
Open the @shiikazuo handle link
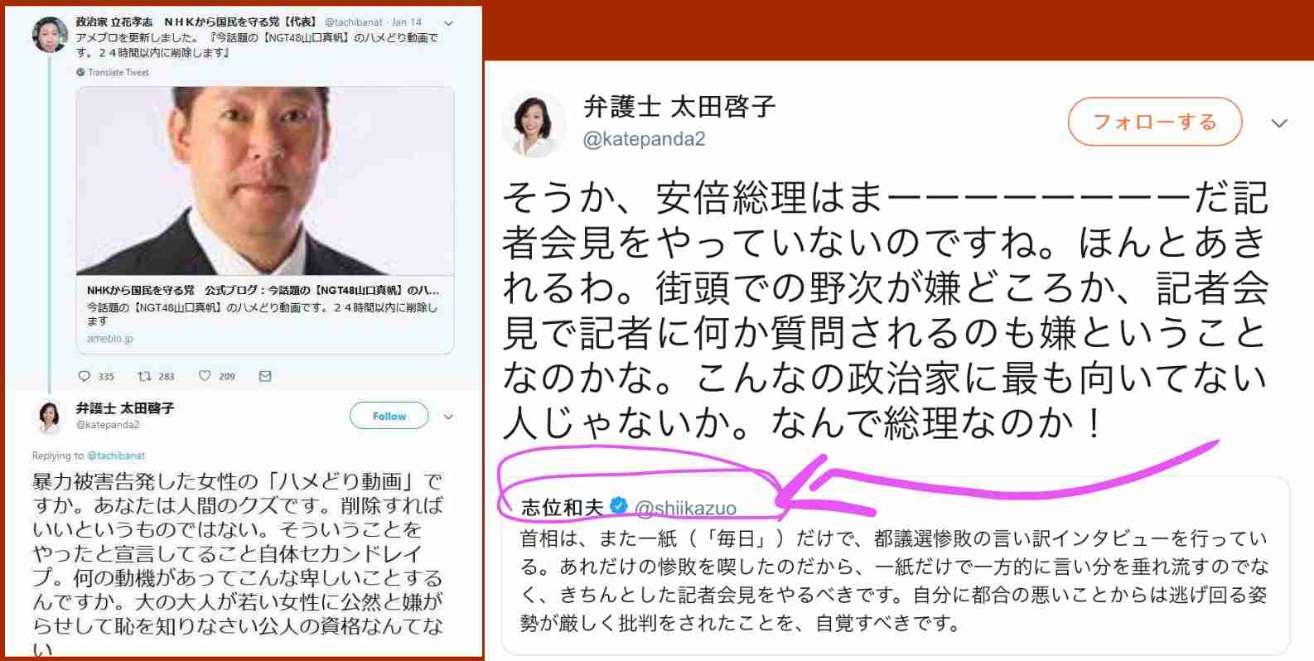click(x=685, y=508)
